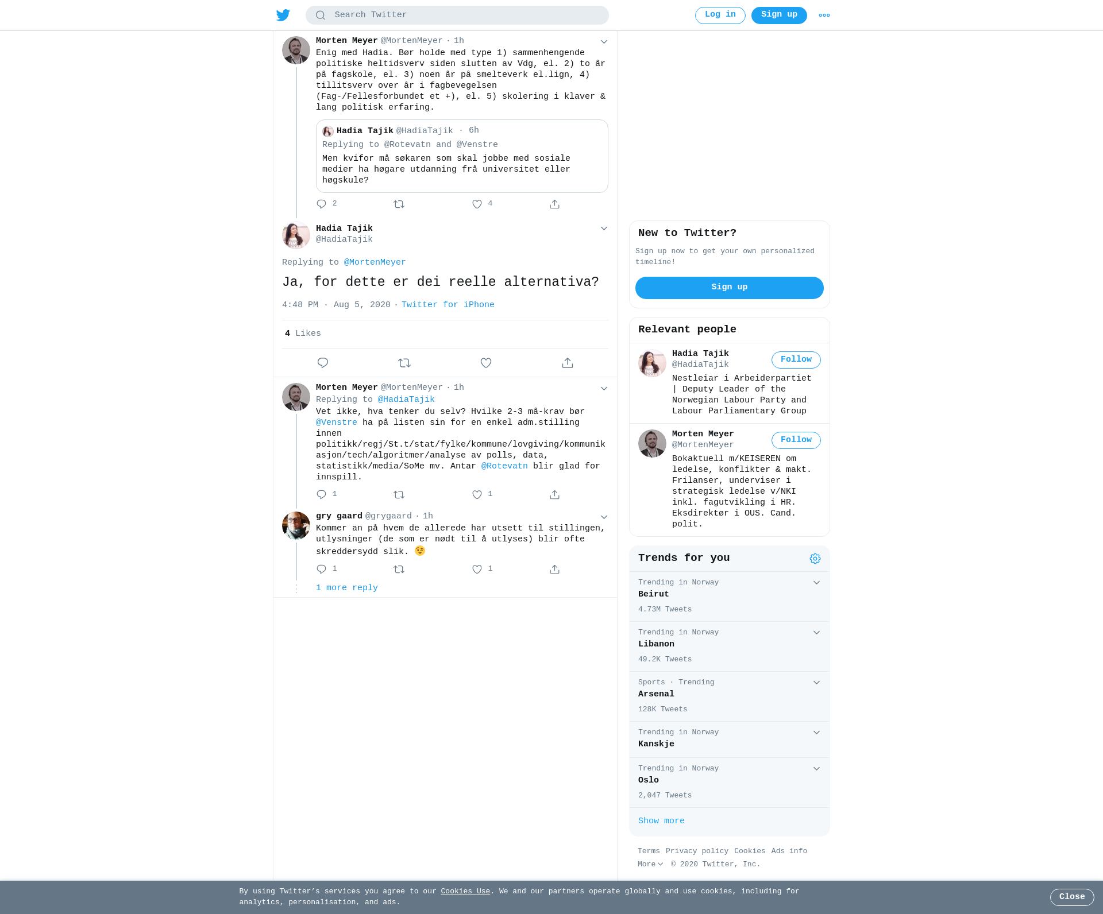Open Twitter for iPhone link
Viewport: 1103px width, 914px height.
[x=448, y=305]
